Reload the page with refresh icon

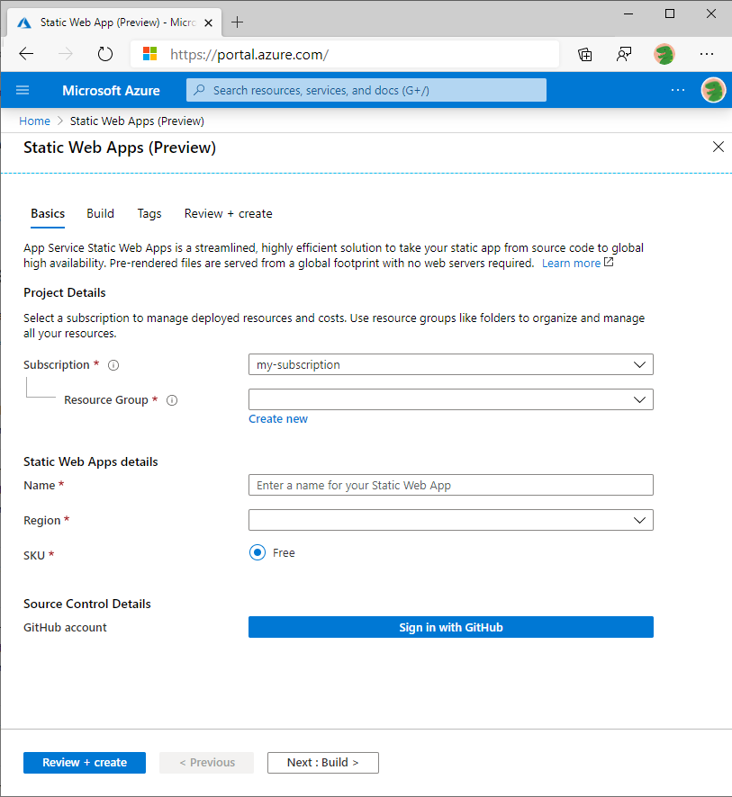pos(104,54)
